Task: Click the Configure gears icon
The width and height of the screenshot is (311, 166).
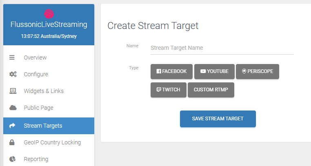Action: tap(13, 74)
